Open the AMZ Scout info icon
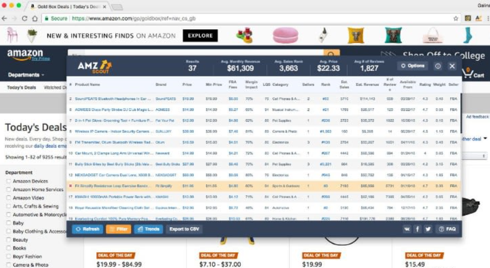The image size is (490, 268). (438, 66)
